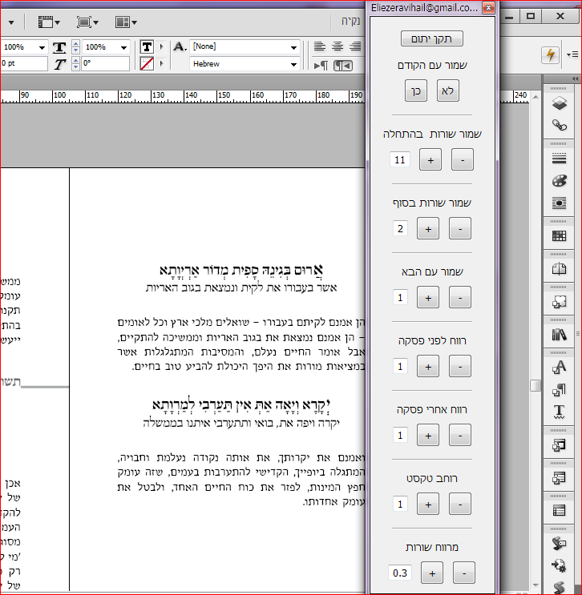Open the T with wavy underline panel icon
Image resolution: width=582 pixels, height=595 pixels.
click(560, 412)
